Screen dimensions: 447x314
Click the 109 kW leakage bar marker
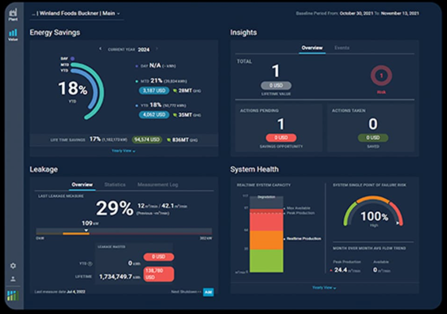pyautogui.click(x=86, y=230)
